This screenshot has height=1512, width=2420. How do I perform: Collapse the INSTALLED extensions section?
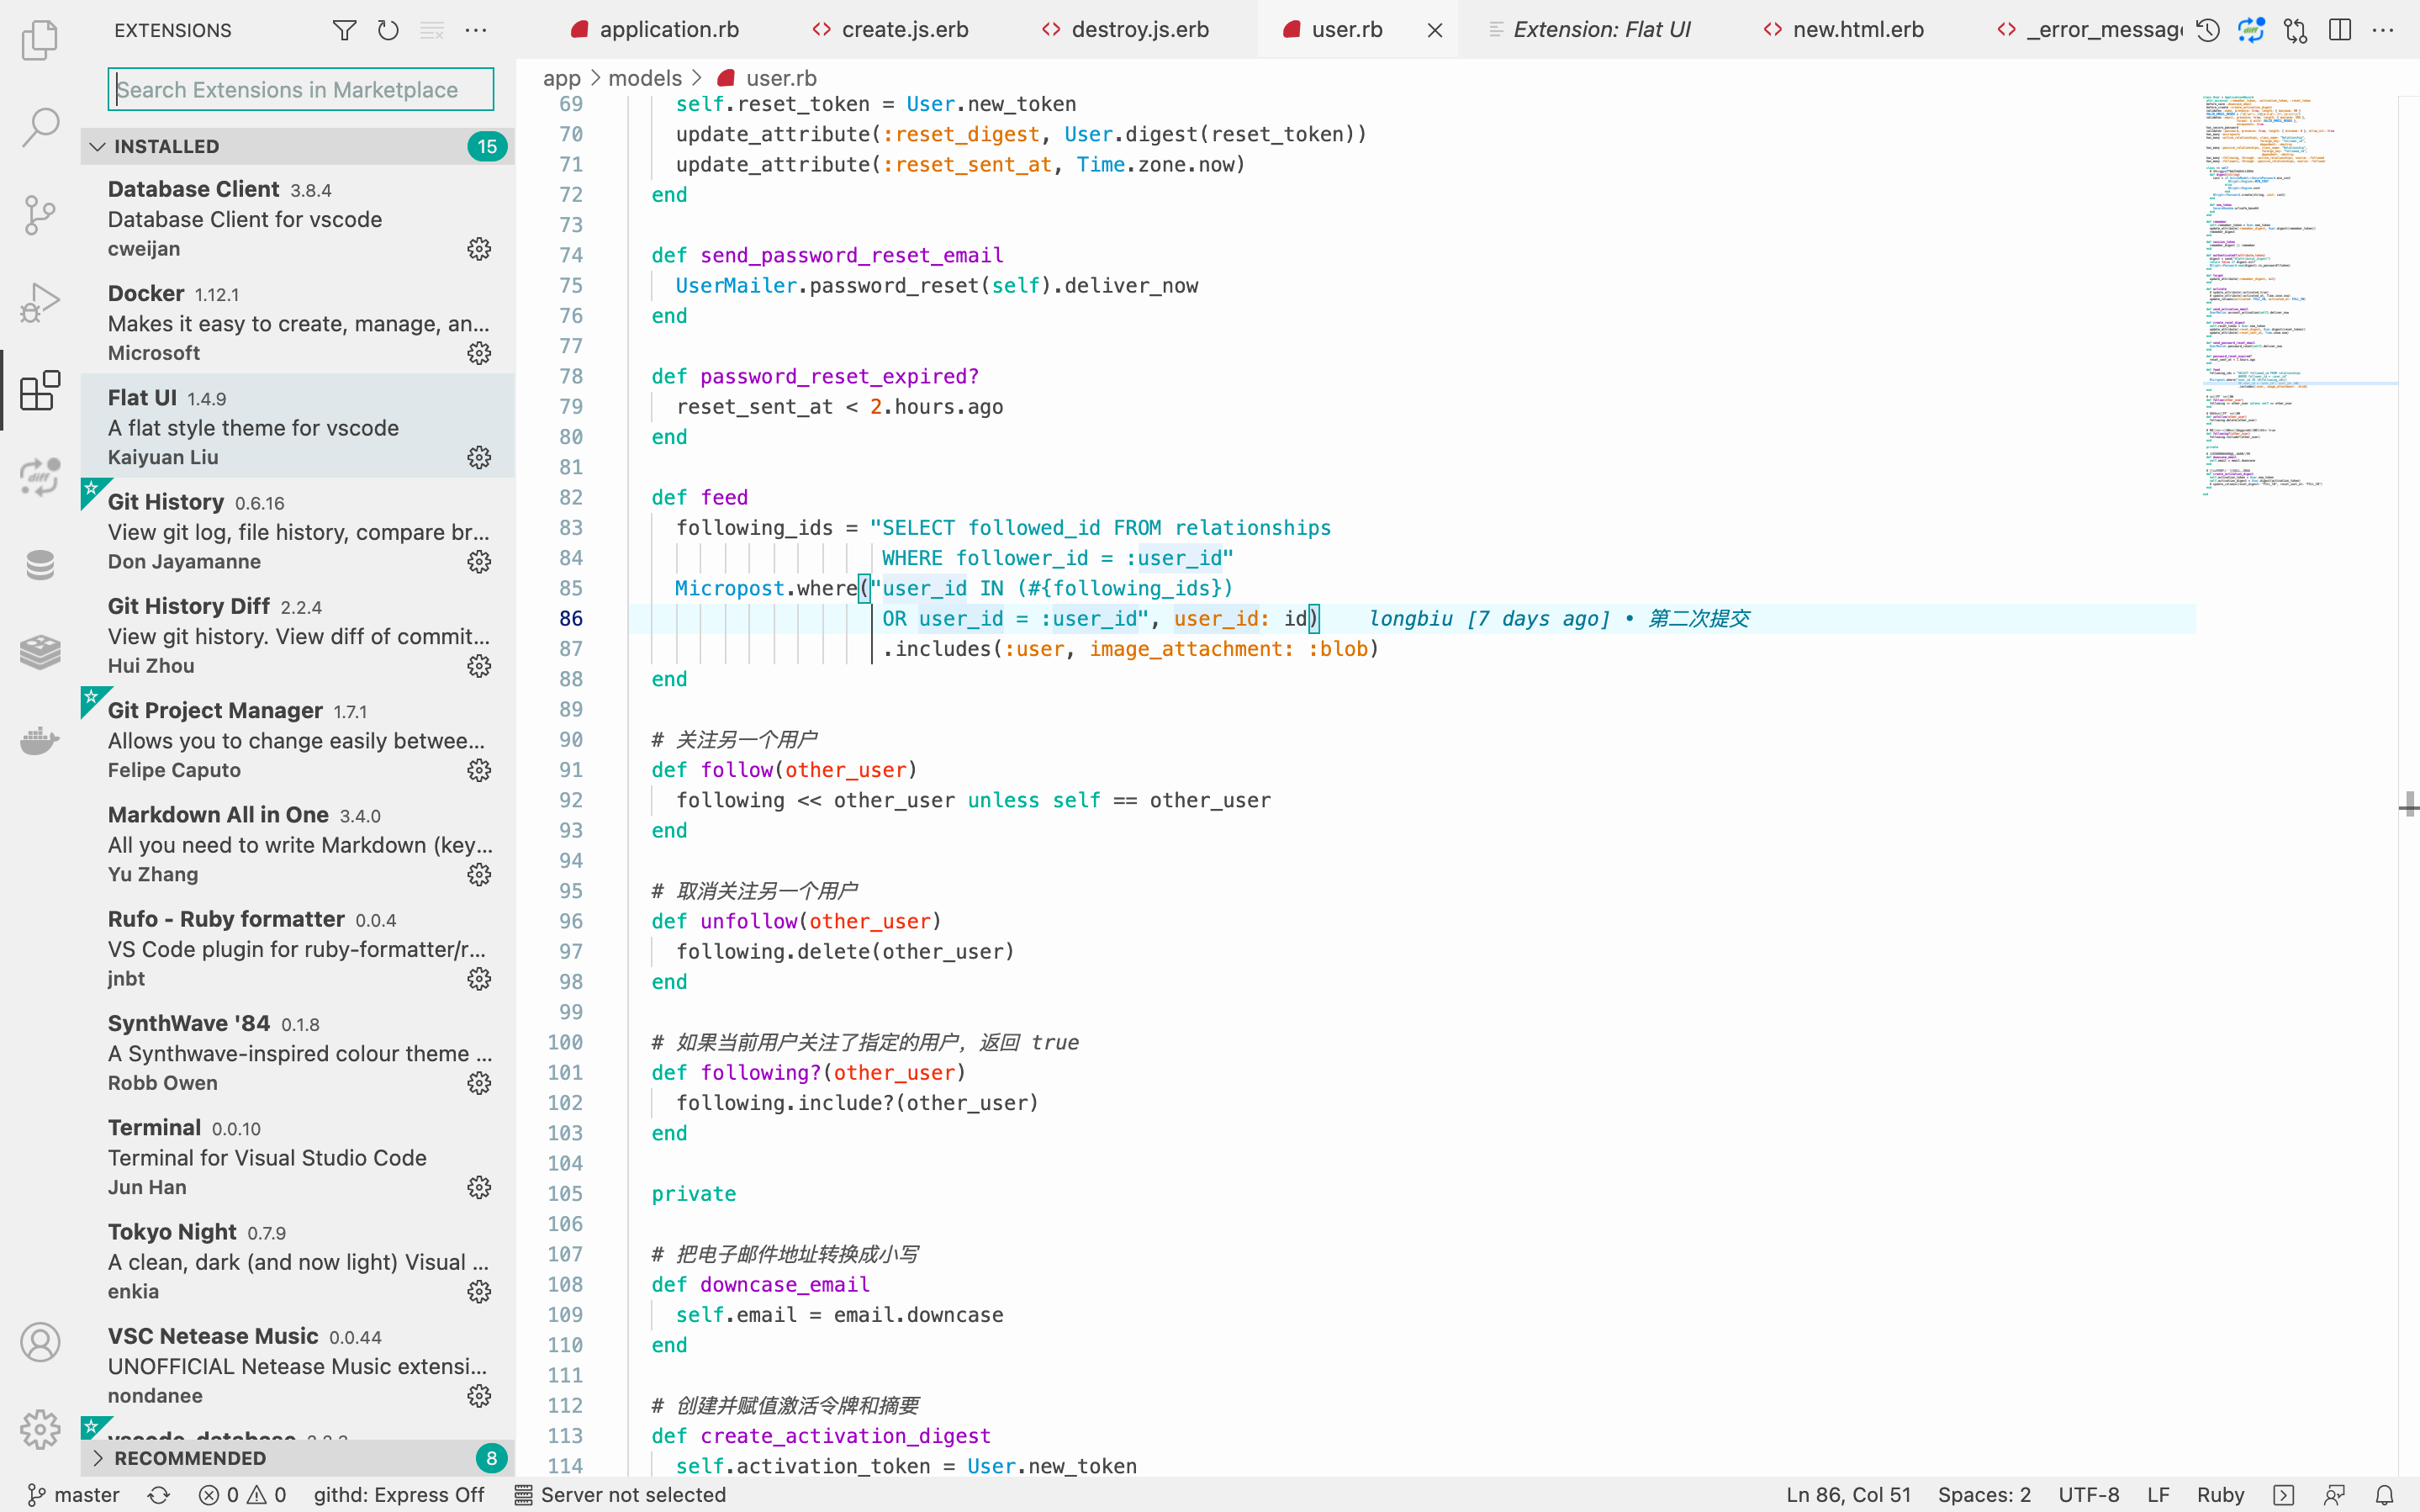coord(297,146)
